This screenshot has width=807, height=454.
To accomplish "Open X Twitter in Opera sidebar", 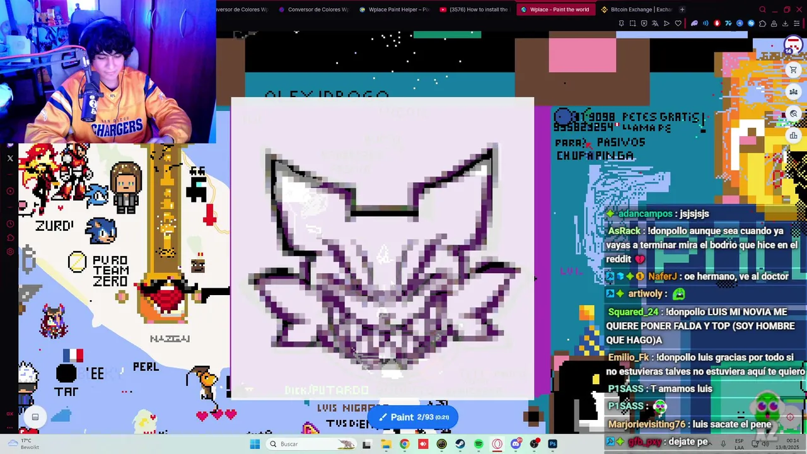I will [10, 158].
